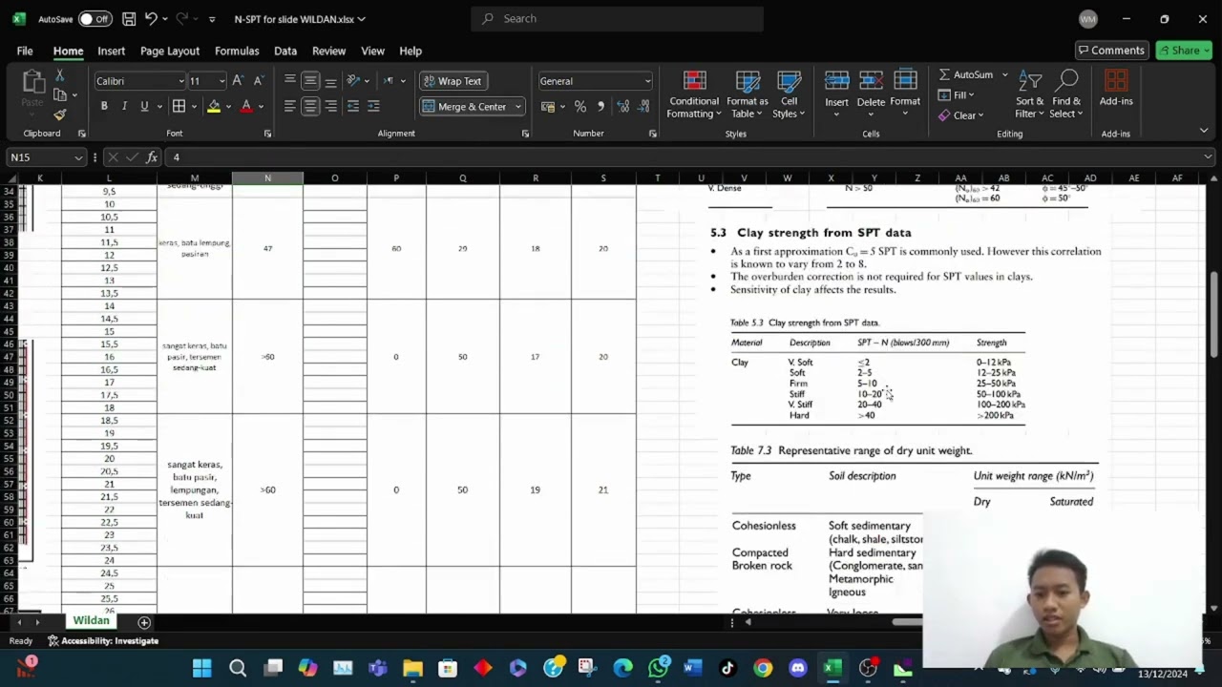Collapse the ribbon with the chevron
The width and height of the screenshot is (1222, 687).
coord(1204,131)
